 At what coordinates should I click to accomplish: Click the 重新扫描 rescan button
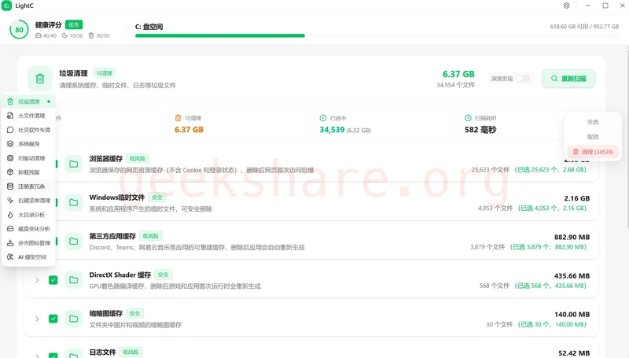pos(568,79)
